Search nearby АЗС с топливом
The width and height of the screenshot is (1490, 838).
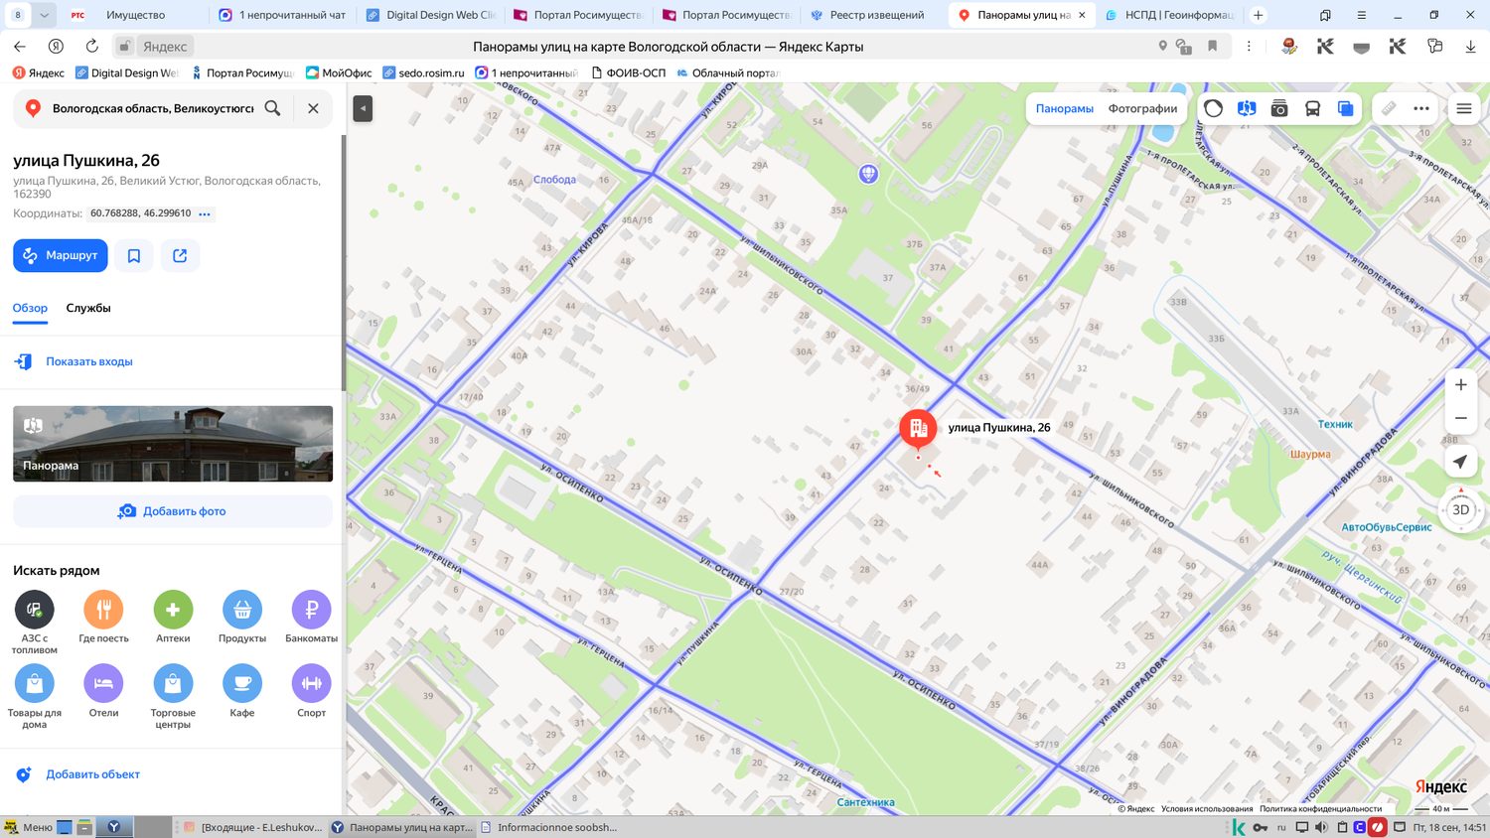35,622
